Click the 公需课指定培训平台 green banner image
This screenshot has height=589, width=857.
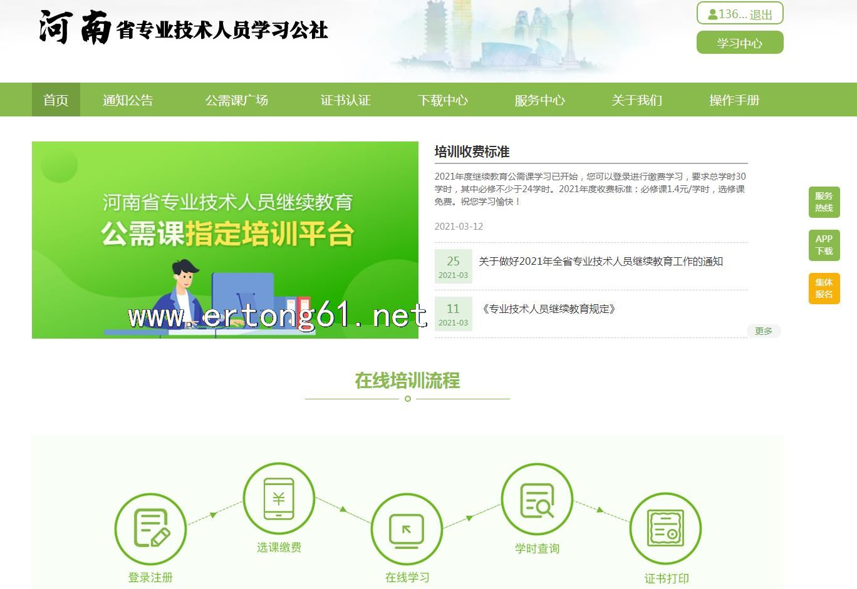(x=225, y=240)
